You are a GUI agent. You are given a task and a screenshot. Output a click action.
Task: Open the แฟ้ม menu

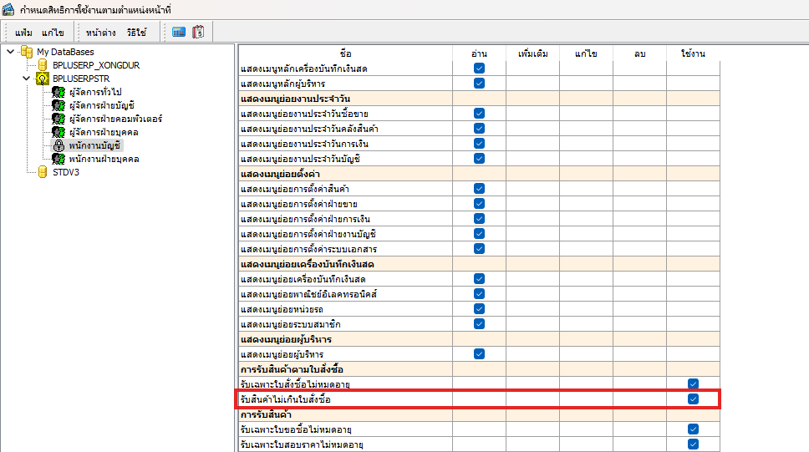(23, 33)
